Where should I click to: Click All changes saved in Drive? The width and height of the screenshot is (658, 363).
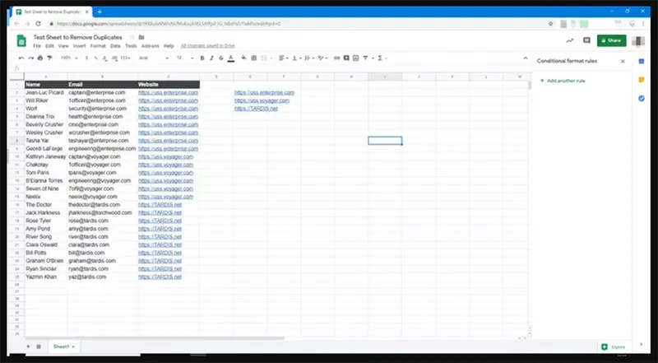coord(208,46)
